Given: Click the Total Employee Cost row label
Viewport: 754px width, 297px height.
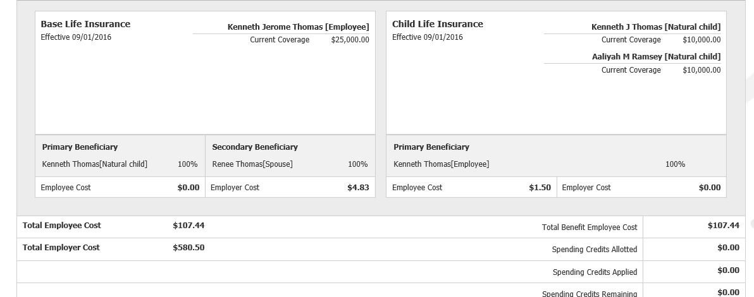Looking at the screenshot, I should coord(62,226).
